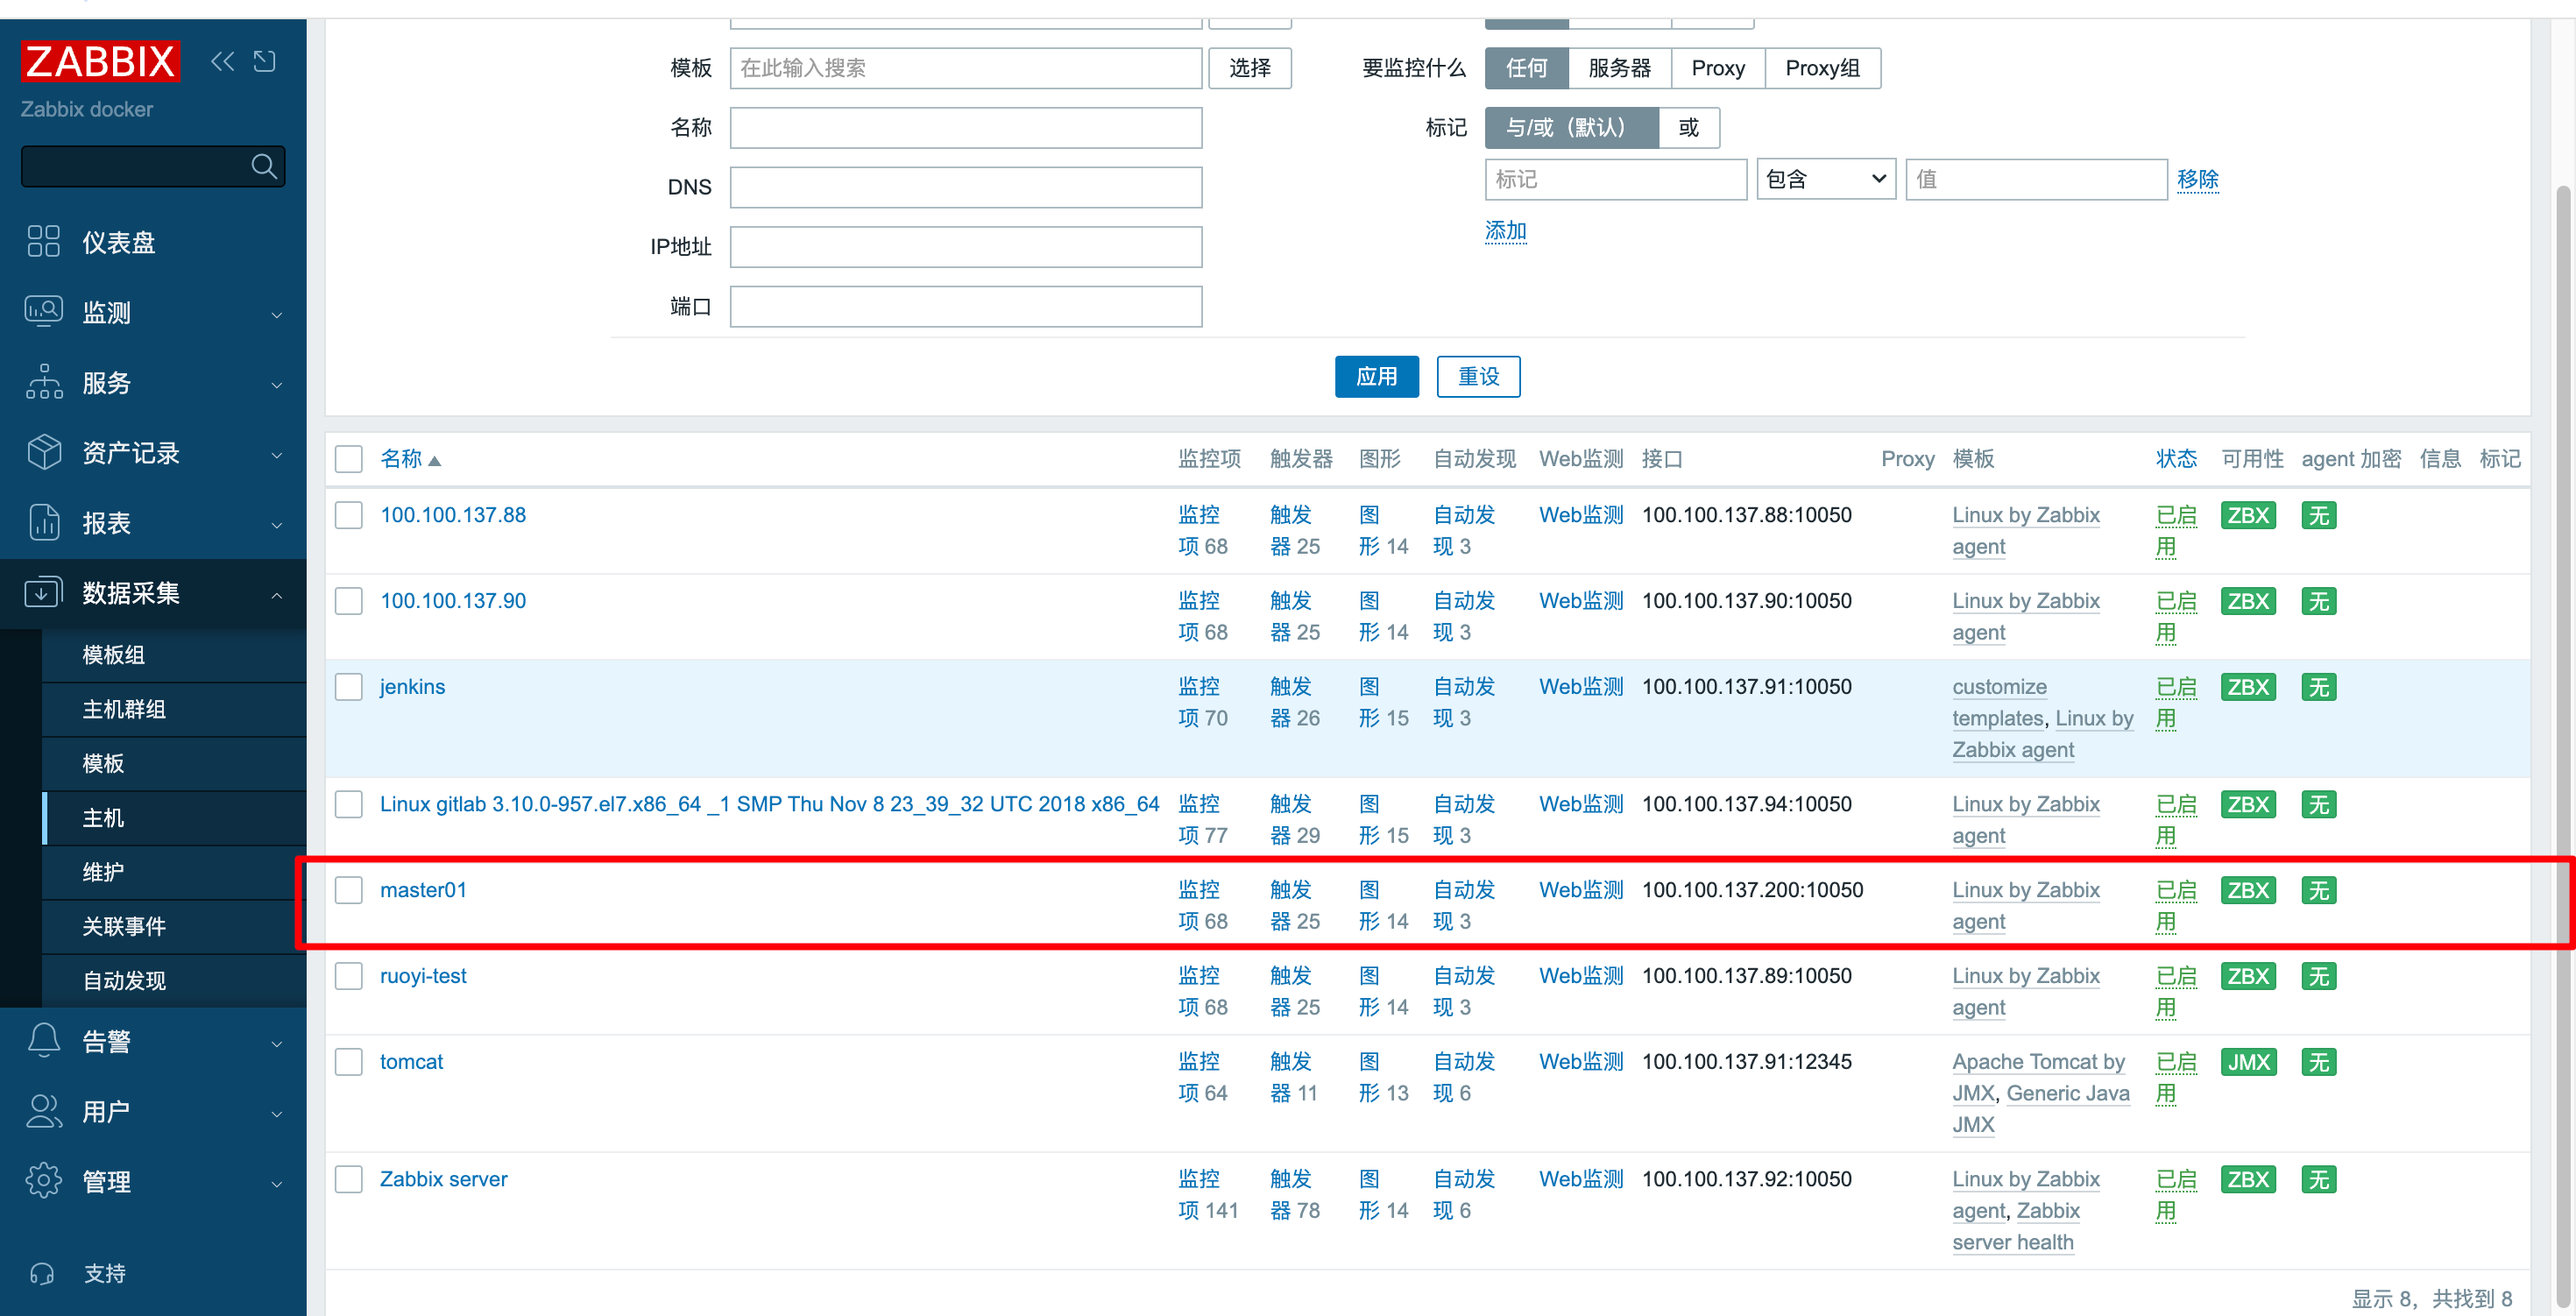Screen dimensions: 2576x1316
Task: Collapse the 数据采集 menu chevron
Action: (x=277, y=595)
